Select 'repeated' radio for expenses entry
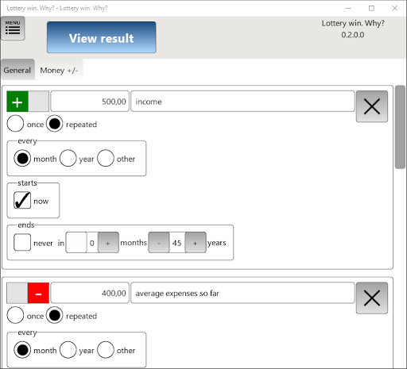 click(x=55, y=315)
